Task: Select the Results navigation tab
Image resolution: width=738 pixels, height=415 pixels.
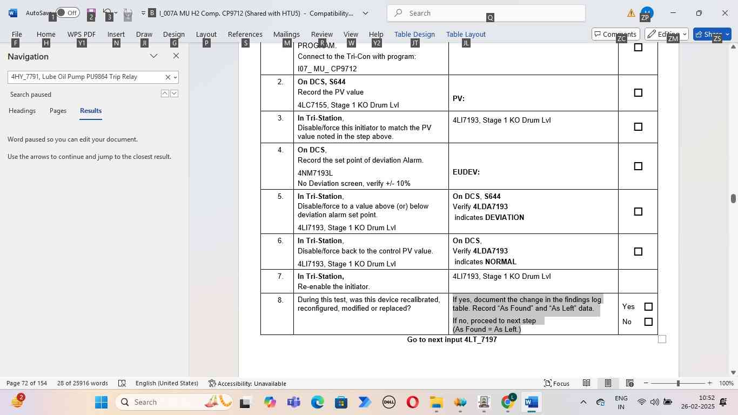Action: [x=91, y=111]
